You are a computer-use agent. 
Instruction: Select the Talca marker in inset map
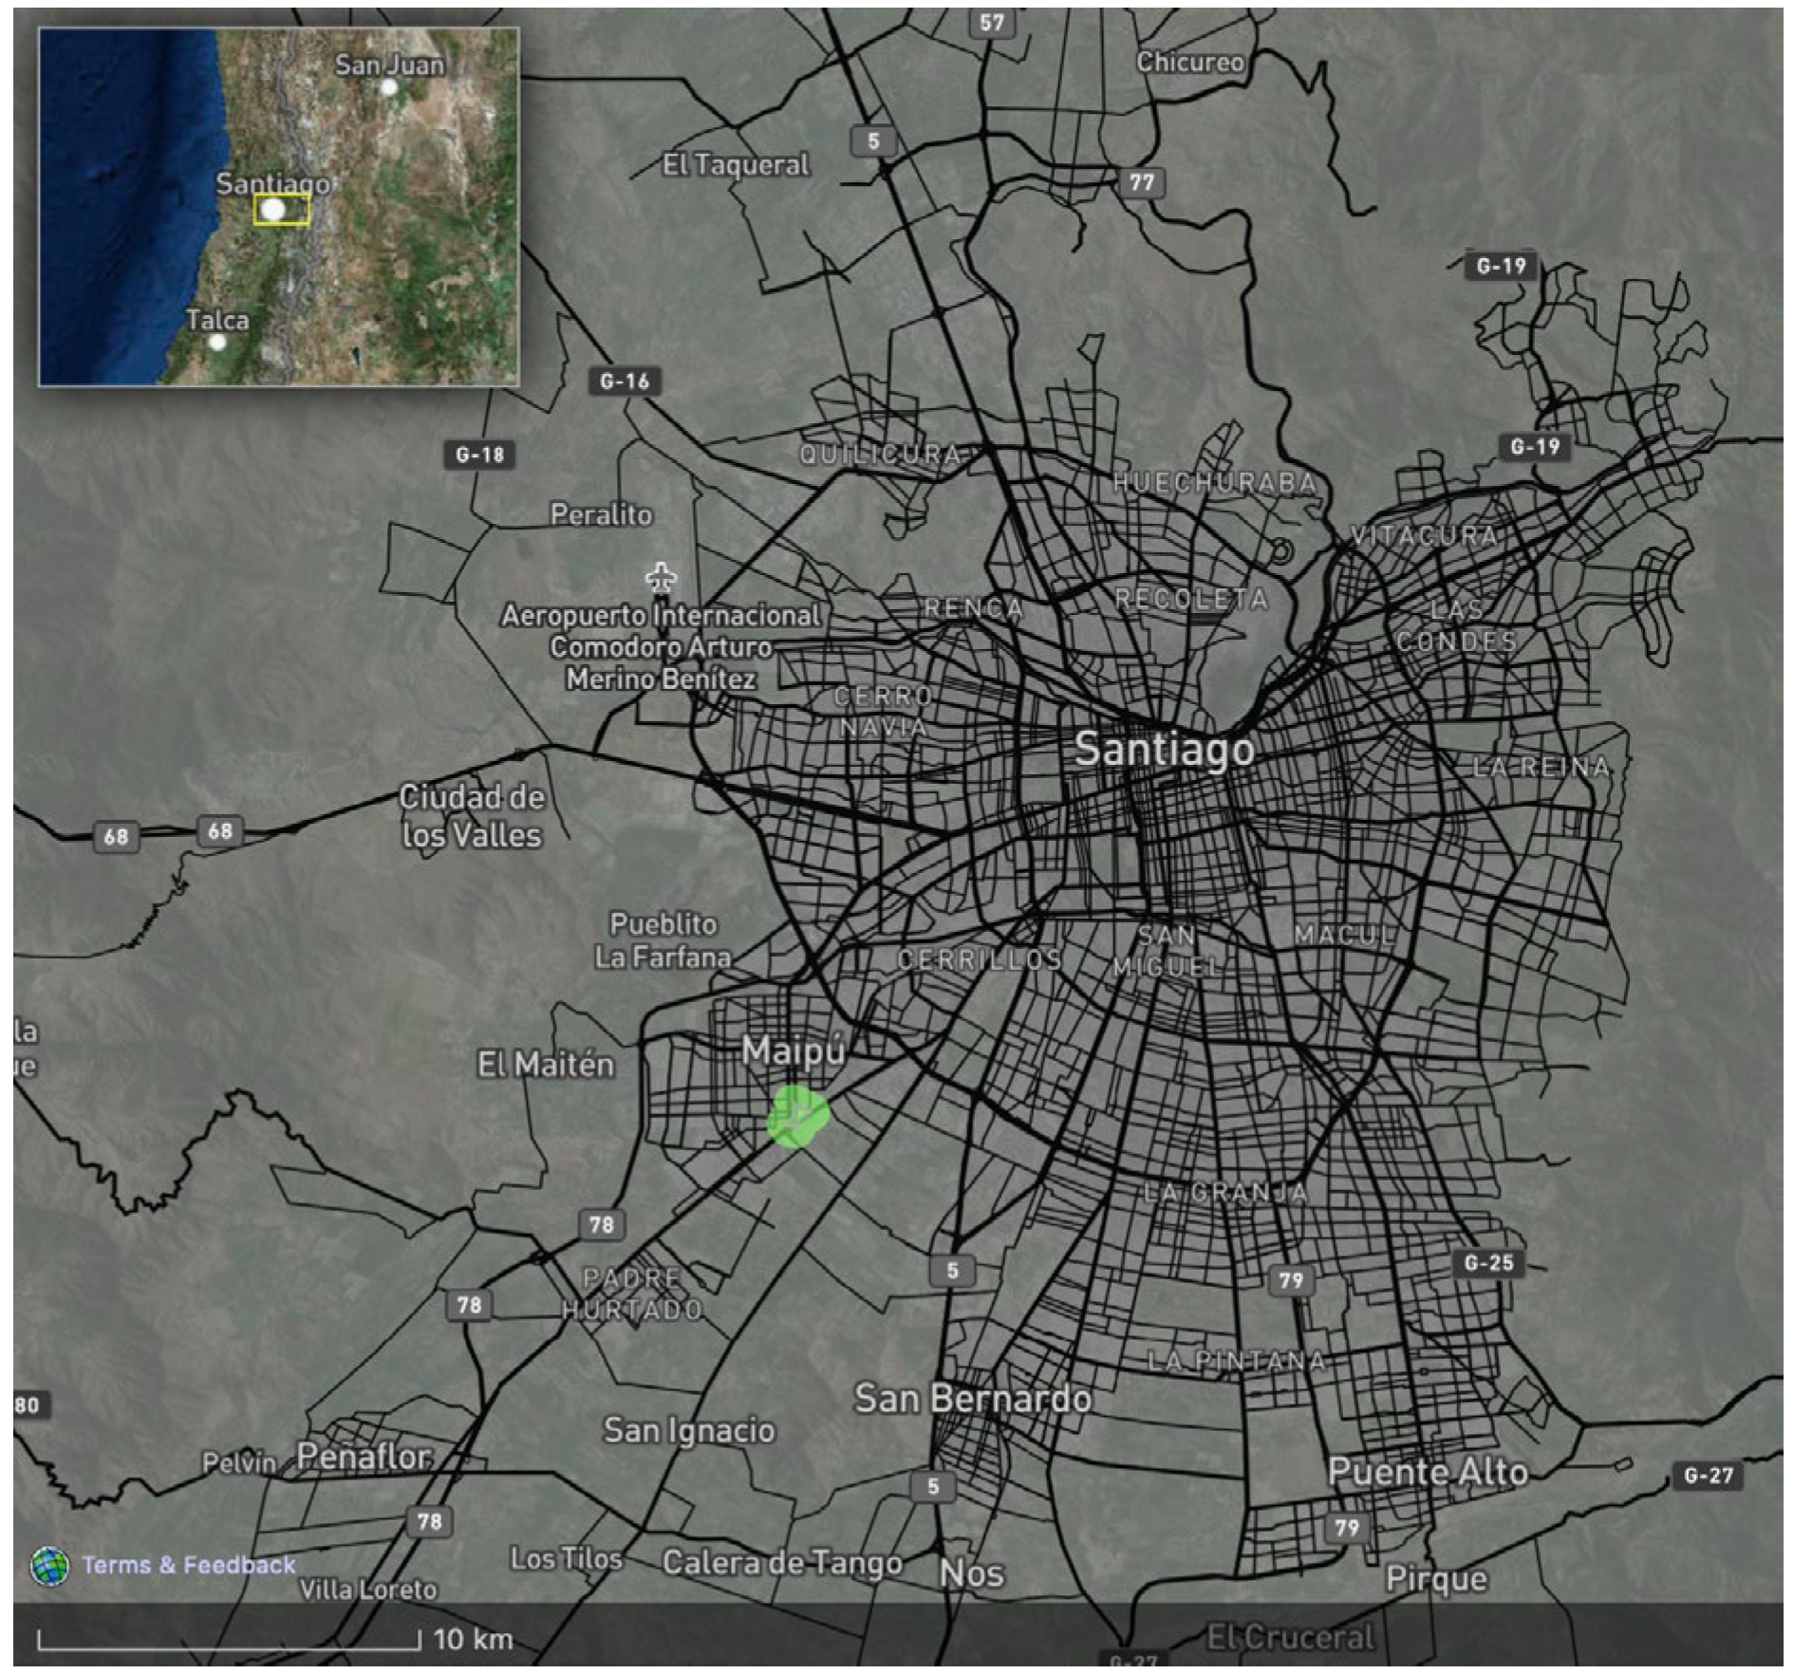[x=217, y=342]
